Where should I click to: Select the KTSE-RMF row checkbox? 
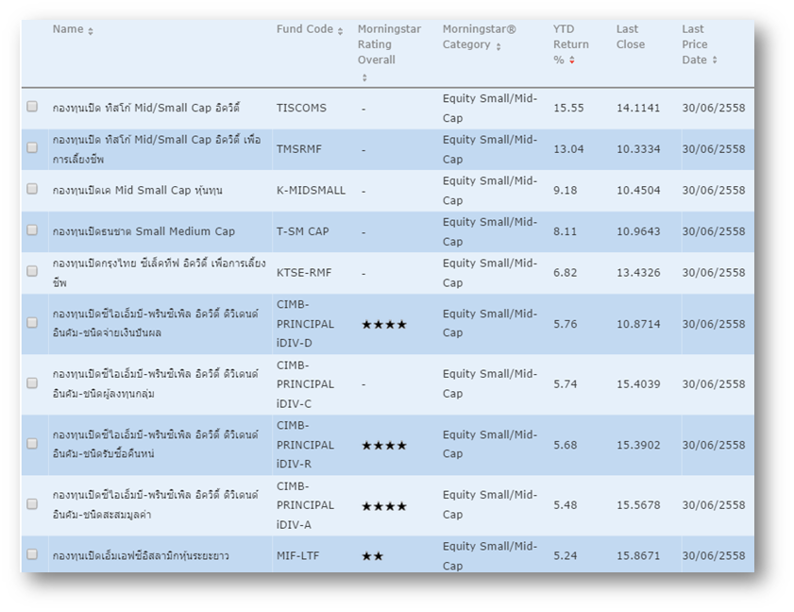32,271
